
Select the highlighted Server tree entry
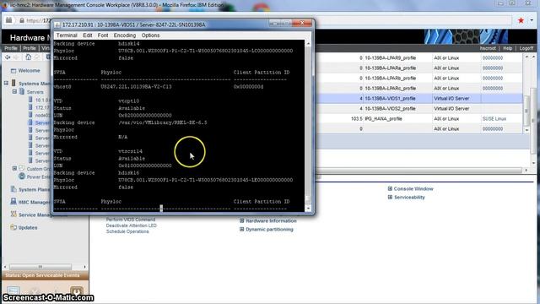click(x=42, y=122)
